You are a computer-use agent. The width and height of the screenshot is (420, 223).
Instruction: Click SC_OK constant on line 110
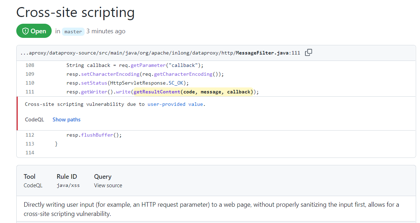(x=176, y=83)
